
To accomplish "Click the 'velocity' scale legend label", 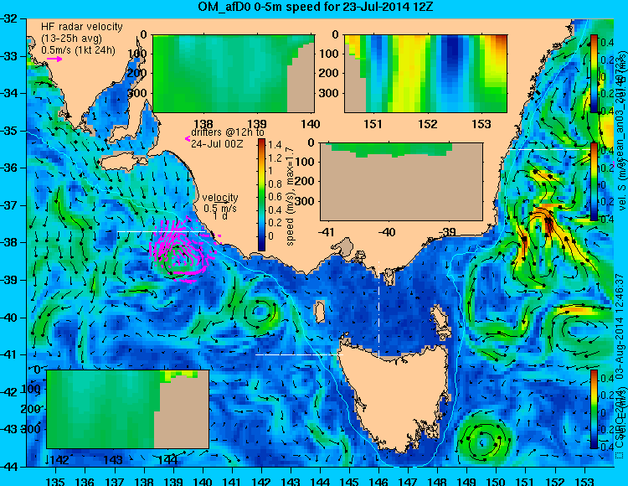I will point(220,198).
